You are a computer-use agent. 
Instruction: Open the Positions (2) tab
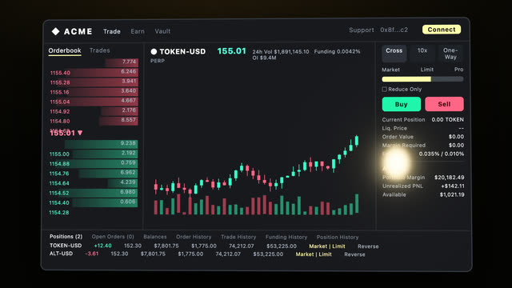pos(66,237)
